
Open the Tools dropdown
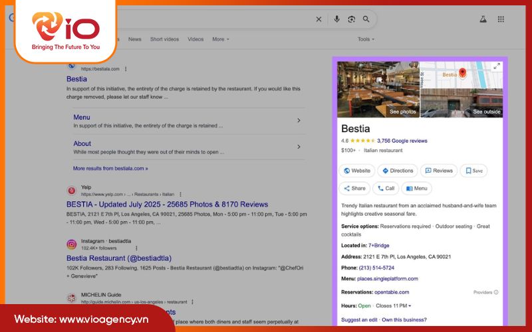click(366, 39)
